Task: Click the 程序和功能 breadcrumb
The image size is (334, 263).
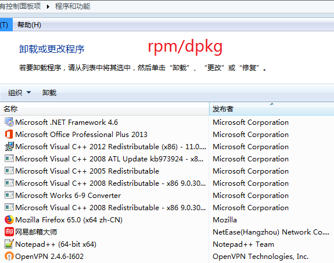Action: tap(73, 6)
